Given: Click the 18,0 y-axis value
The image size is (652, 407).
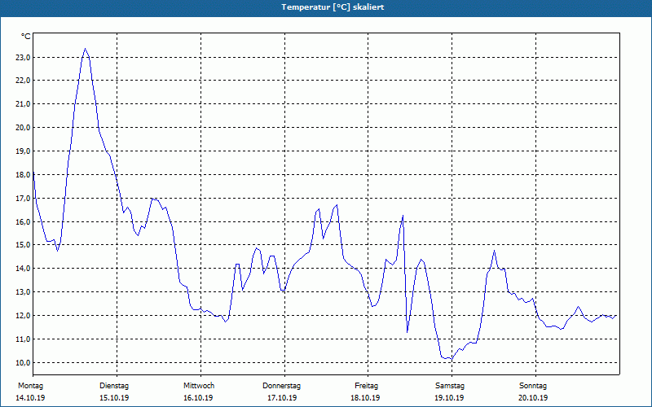Looking at the screenshot, I should 23,174.
